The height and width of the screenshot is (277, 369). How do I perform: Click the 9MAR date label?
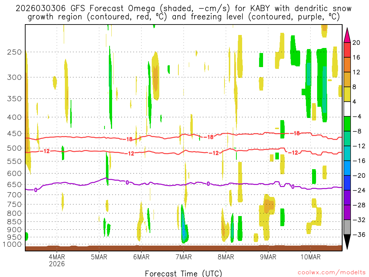[x=268, y=257]
